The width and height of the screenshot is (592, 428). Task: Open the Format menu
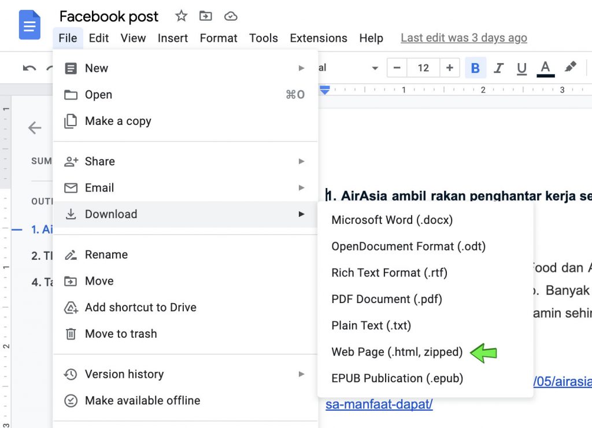click(219, 38)
